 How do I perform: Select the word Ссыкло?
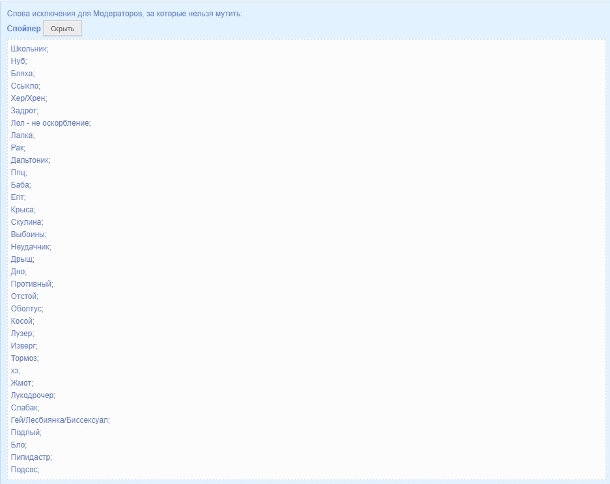coord(25,86)
